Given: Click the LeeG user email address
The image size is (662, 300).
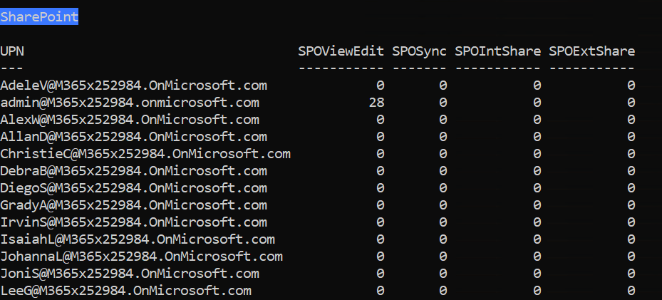Looking at the screenshot, I should tap(125, 291).
